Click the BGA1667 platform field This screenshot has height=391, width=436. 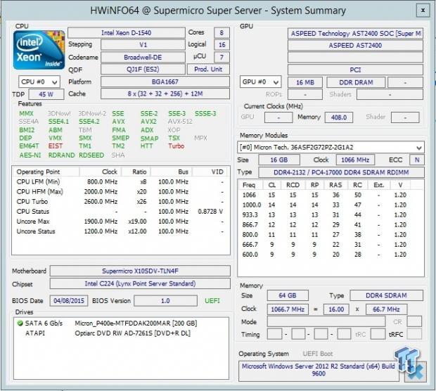tap(165, 82)
